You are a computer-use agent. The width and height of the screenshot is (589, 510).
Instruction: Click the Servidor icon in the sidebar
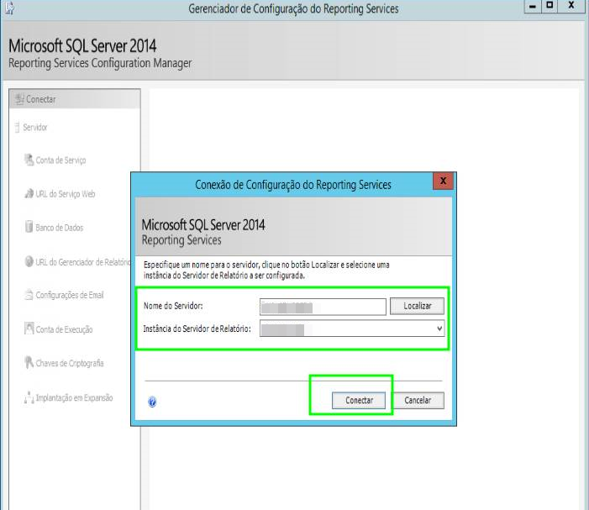17,128
